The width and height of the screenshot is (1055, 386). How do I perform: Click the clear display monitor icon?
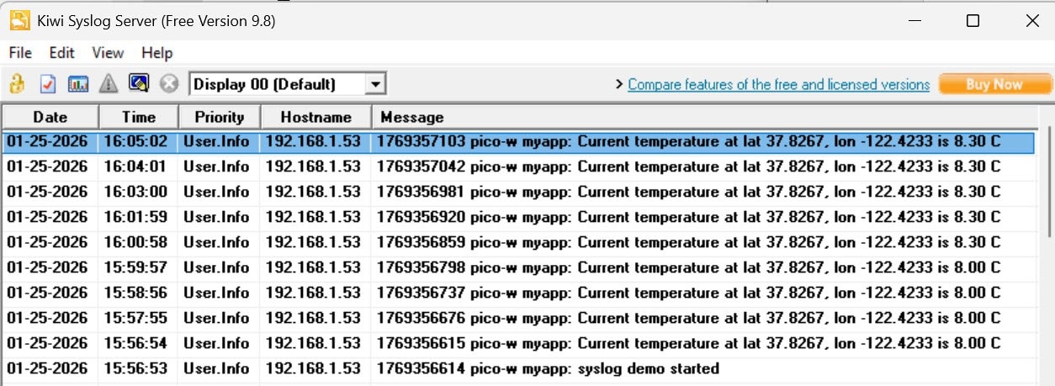(x=139, y=83)
